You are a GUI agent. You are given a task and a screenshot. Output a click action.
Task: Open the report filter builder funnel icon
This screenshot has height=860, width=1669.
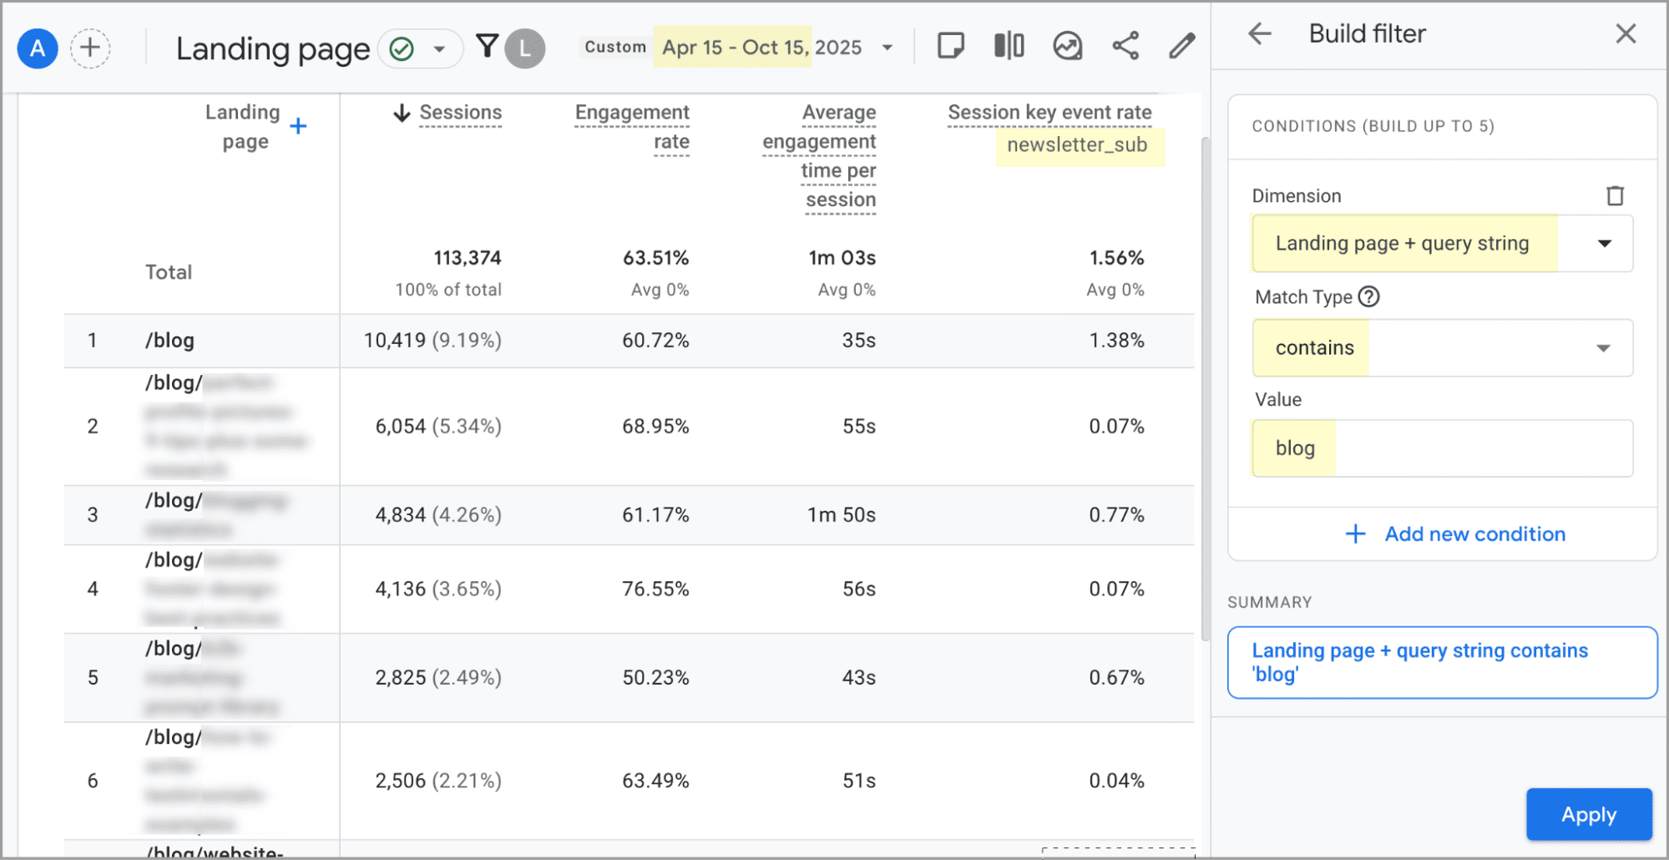point(488,47)
